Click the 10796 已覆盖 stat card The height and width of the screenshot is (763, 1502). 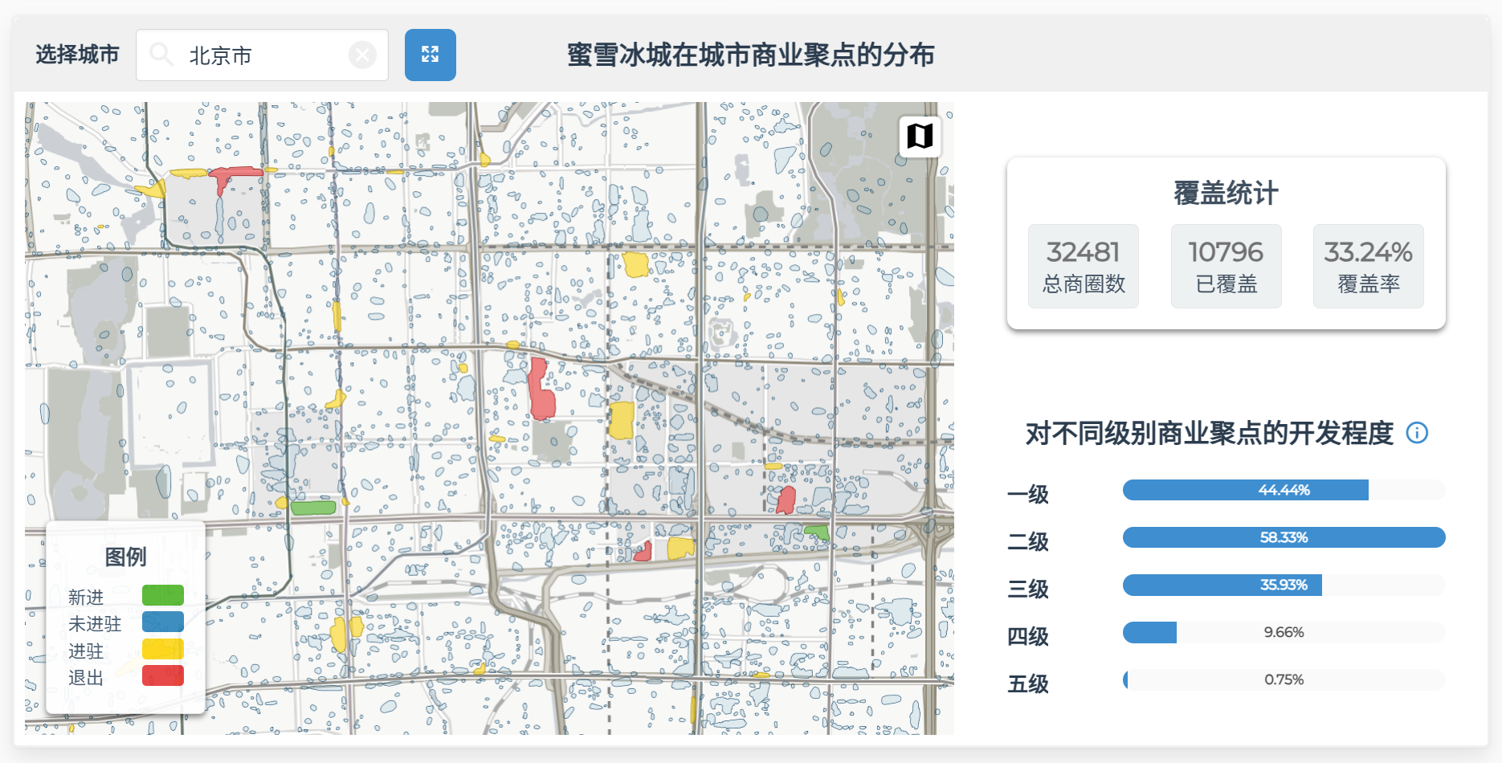click(x=1226, y=267)
